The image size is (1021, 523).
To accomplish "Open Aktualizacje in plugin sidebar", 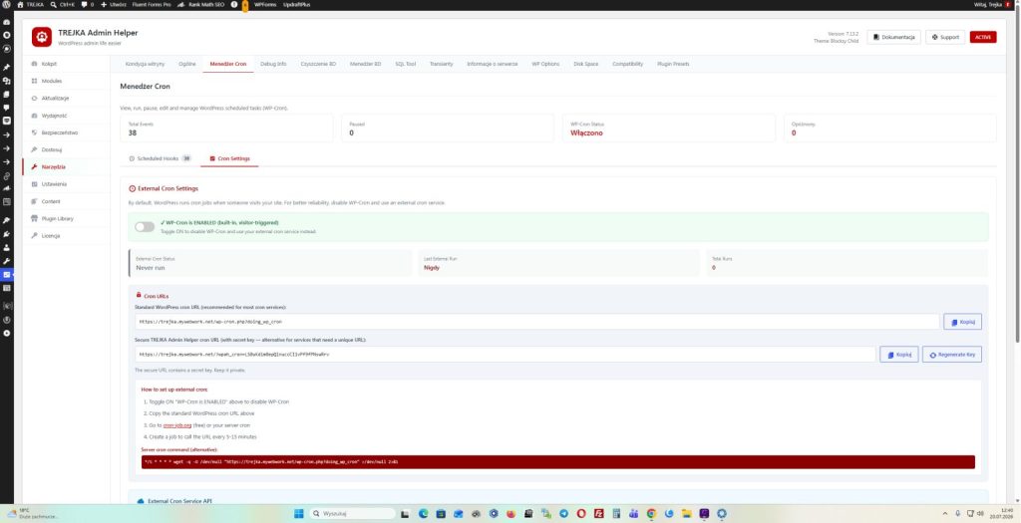I will pos(65,99).
